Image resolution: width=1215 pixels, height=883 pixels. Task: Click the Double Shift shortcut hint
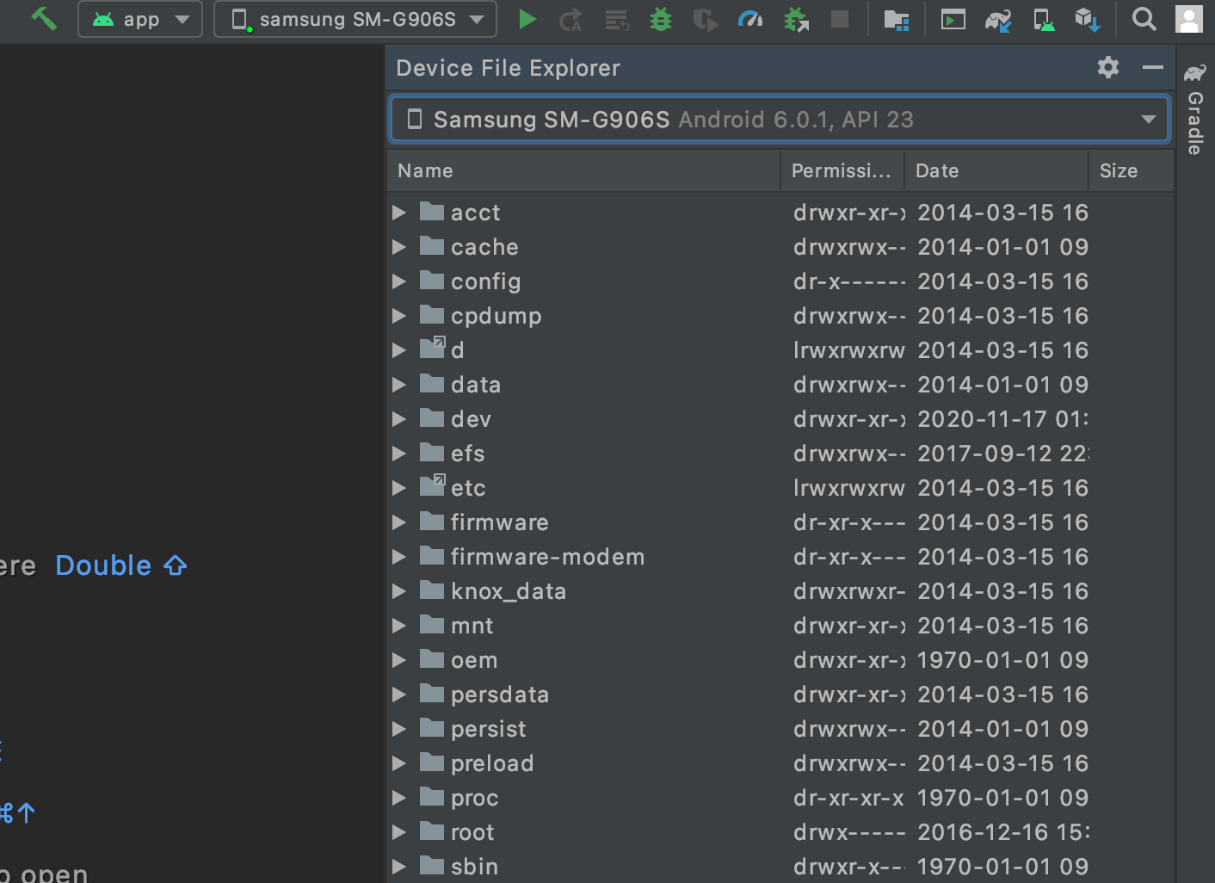[121, 565]
